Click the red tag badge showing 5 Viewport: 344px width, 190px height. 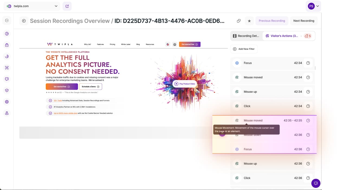[308, 36]
